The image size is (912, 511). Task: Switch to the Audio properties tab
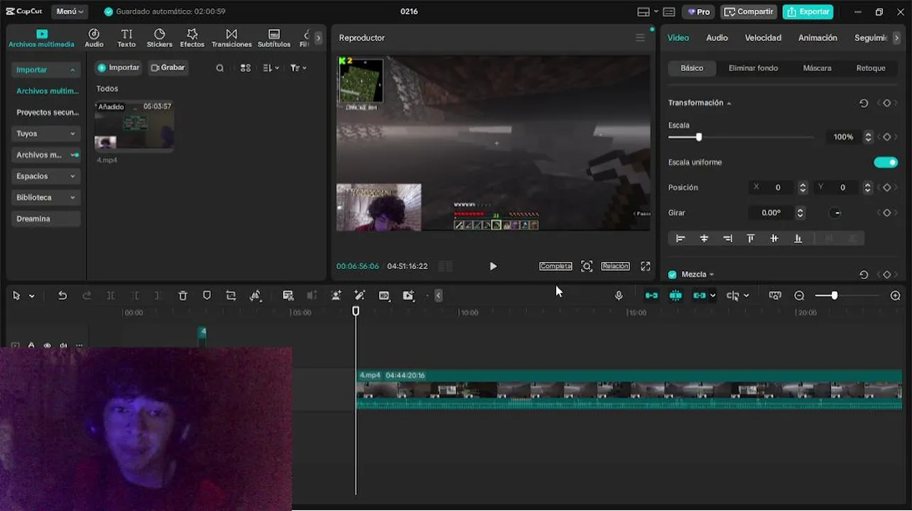(717, 38)
